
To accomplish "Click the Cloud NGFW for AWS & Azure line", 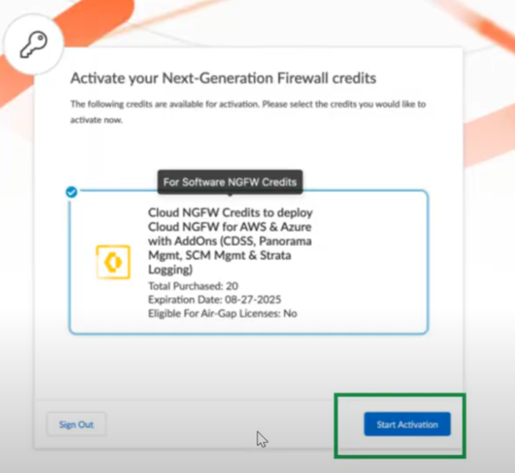I will click(230, 227).
